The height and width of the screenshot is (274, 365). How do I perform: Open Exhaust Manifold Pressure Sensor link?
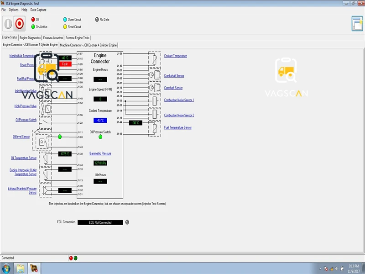(x=22, y=190)
